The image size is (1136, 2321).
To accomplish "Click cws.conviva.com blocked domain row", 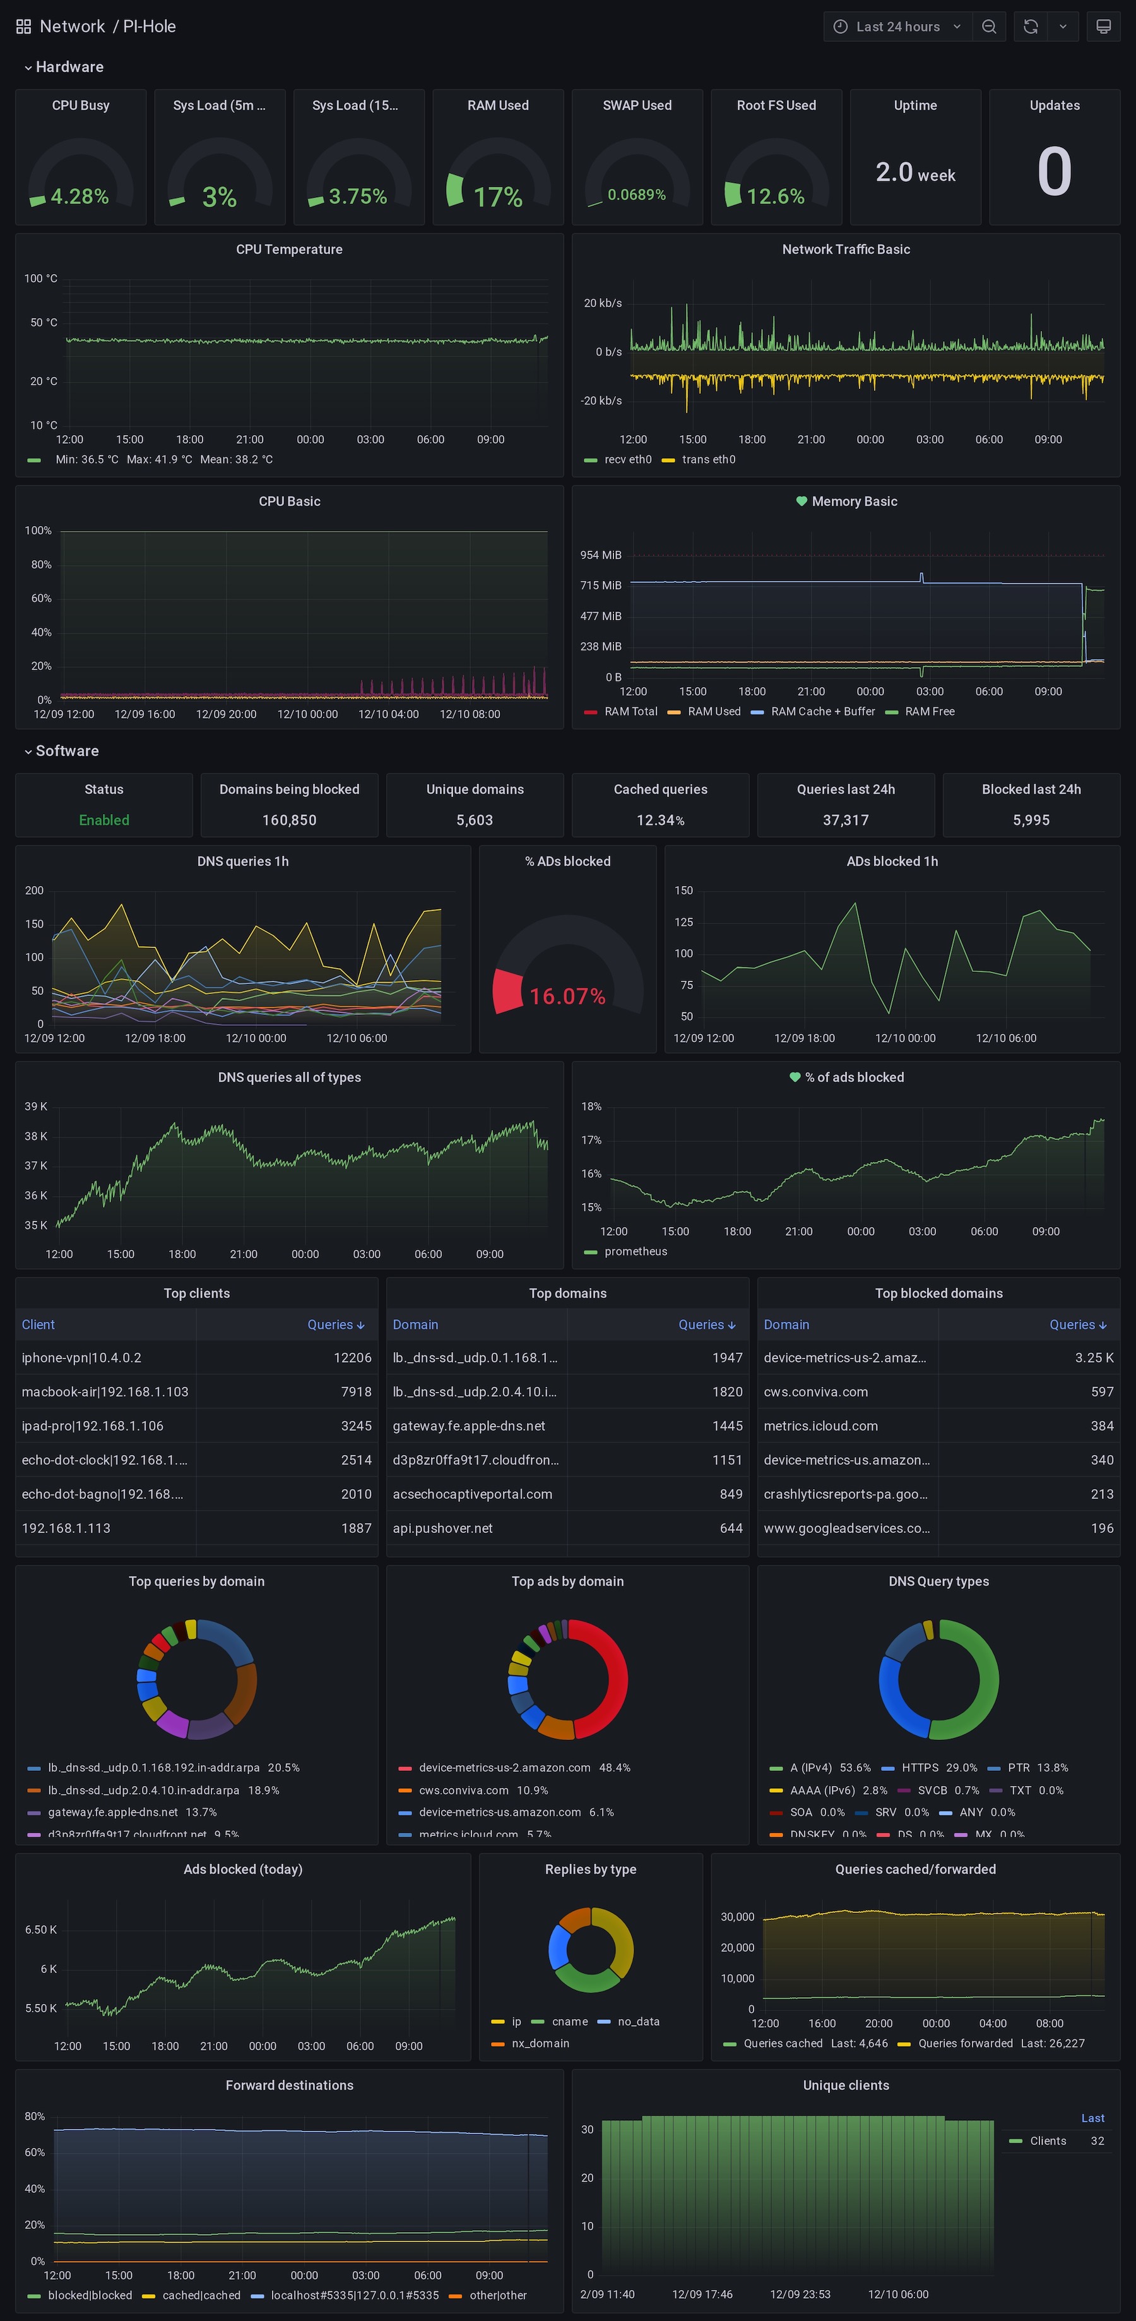I will tap(938, 1392).
